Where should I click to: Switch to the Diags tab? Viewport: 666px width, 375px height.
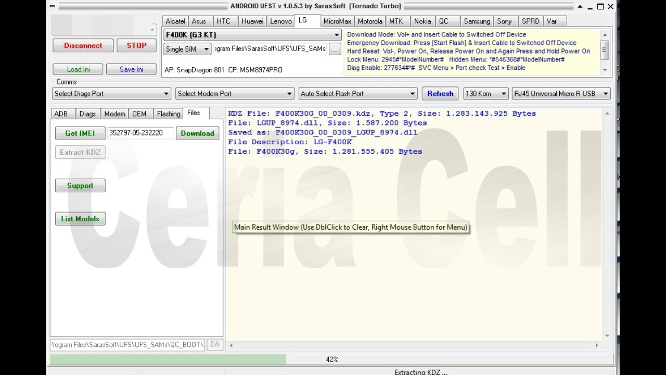(87, 114)
